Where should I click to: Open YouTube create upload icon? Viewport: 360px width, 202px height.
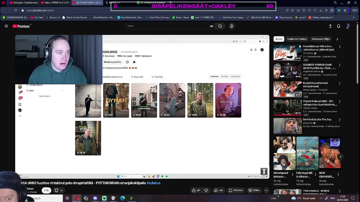coord(330,26)
